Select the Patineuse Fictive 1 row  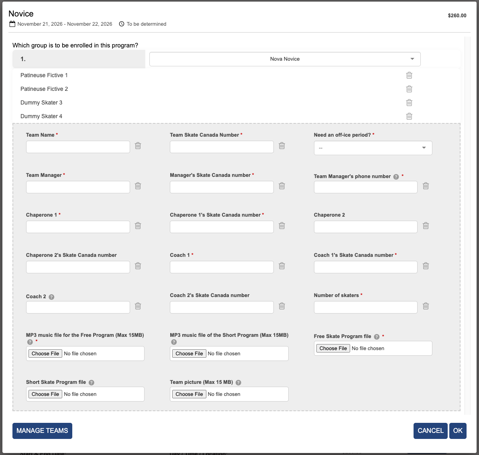pyautogui.click(x=236, y=75)
